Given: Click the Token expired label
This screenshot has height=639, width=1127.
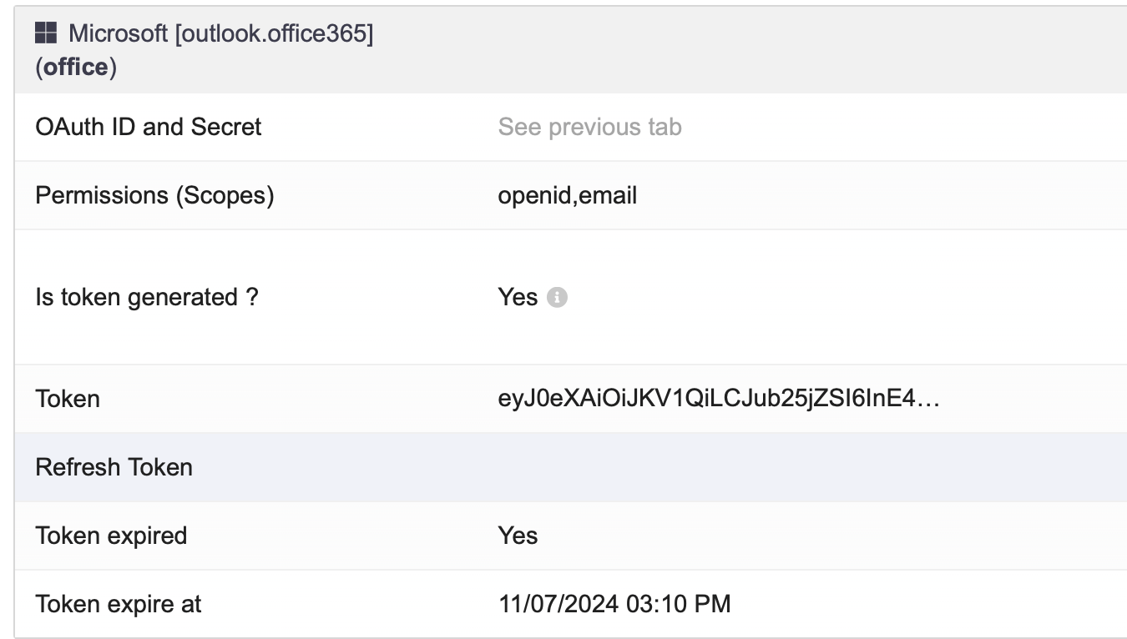Looking at the screenshot, I should coord(111,536).
